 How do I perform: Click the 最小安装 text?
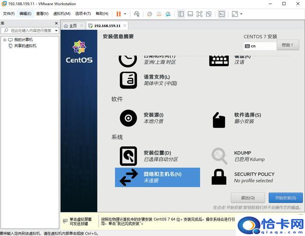click(x=244, y=121)
